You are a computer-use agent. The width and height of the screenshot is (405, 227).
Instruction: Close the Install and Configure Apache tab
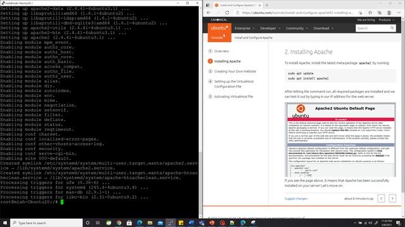point(260,5)
